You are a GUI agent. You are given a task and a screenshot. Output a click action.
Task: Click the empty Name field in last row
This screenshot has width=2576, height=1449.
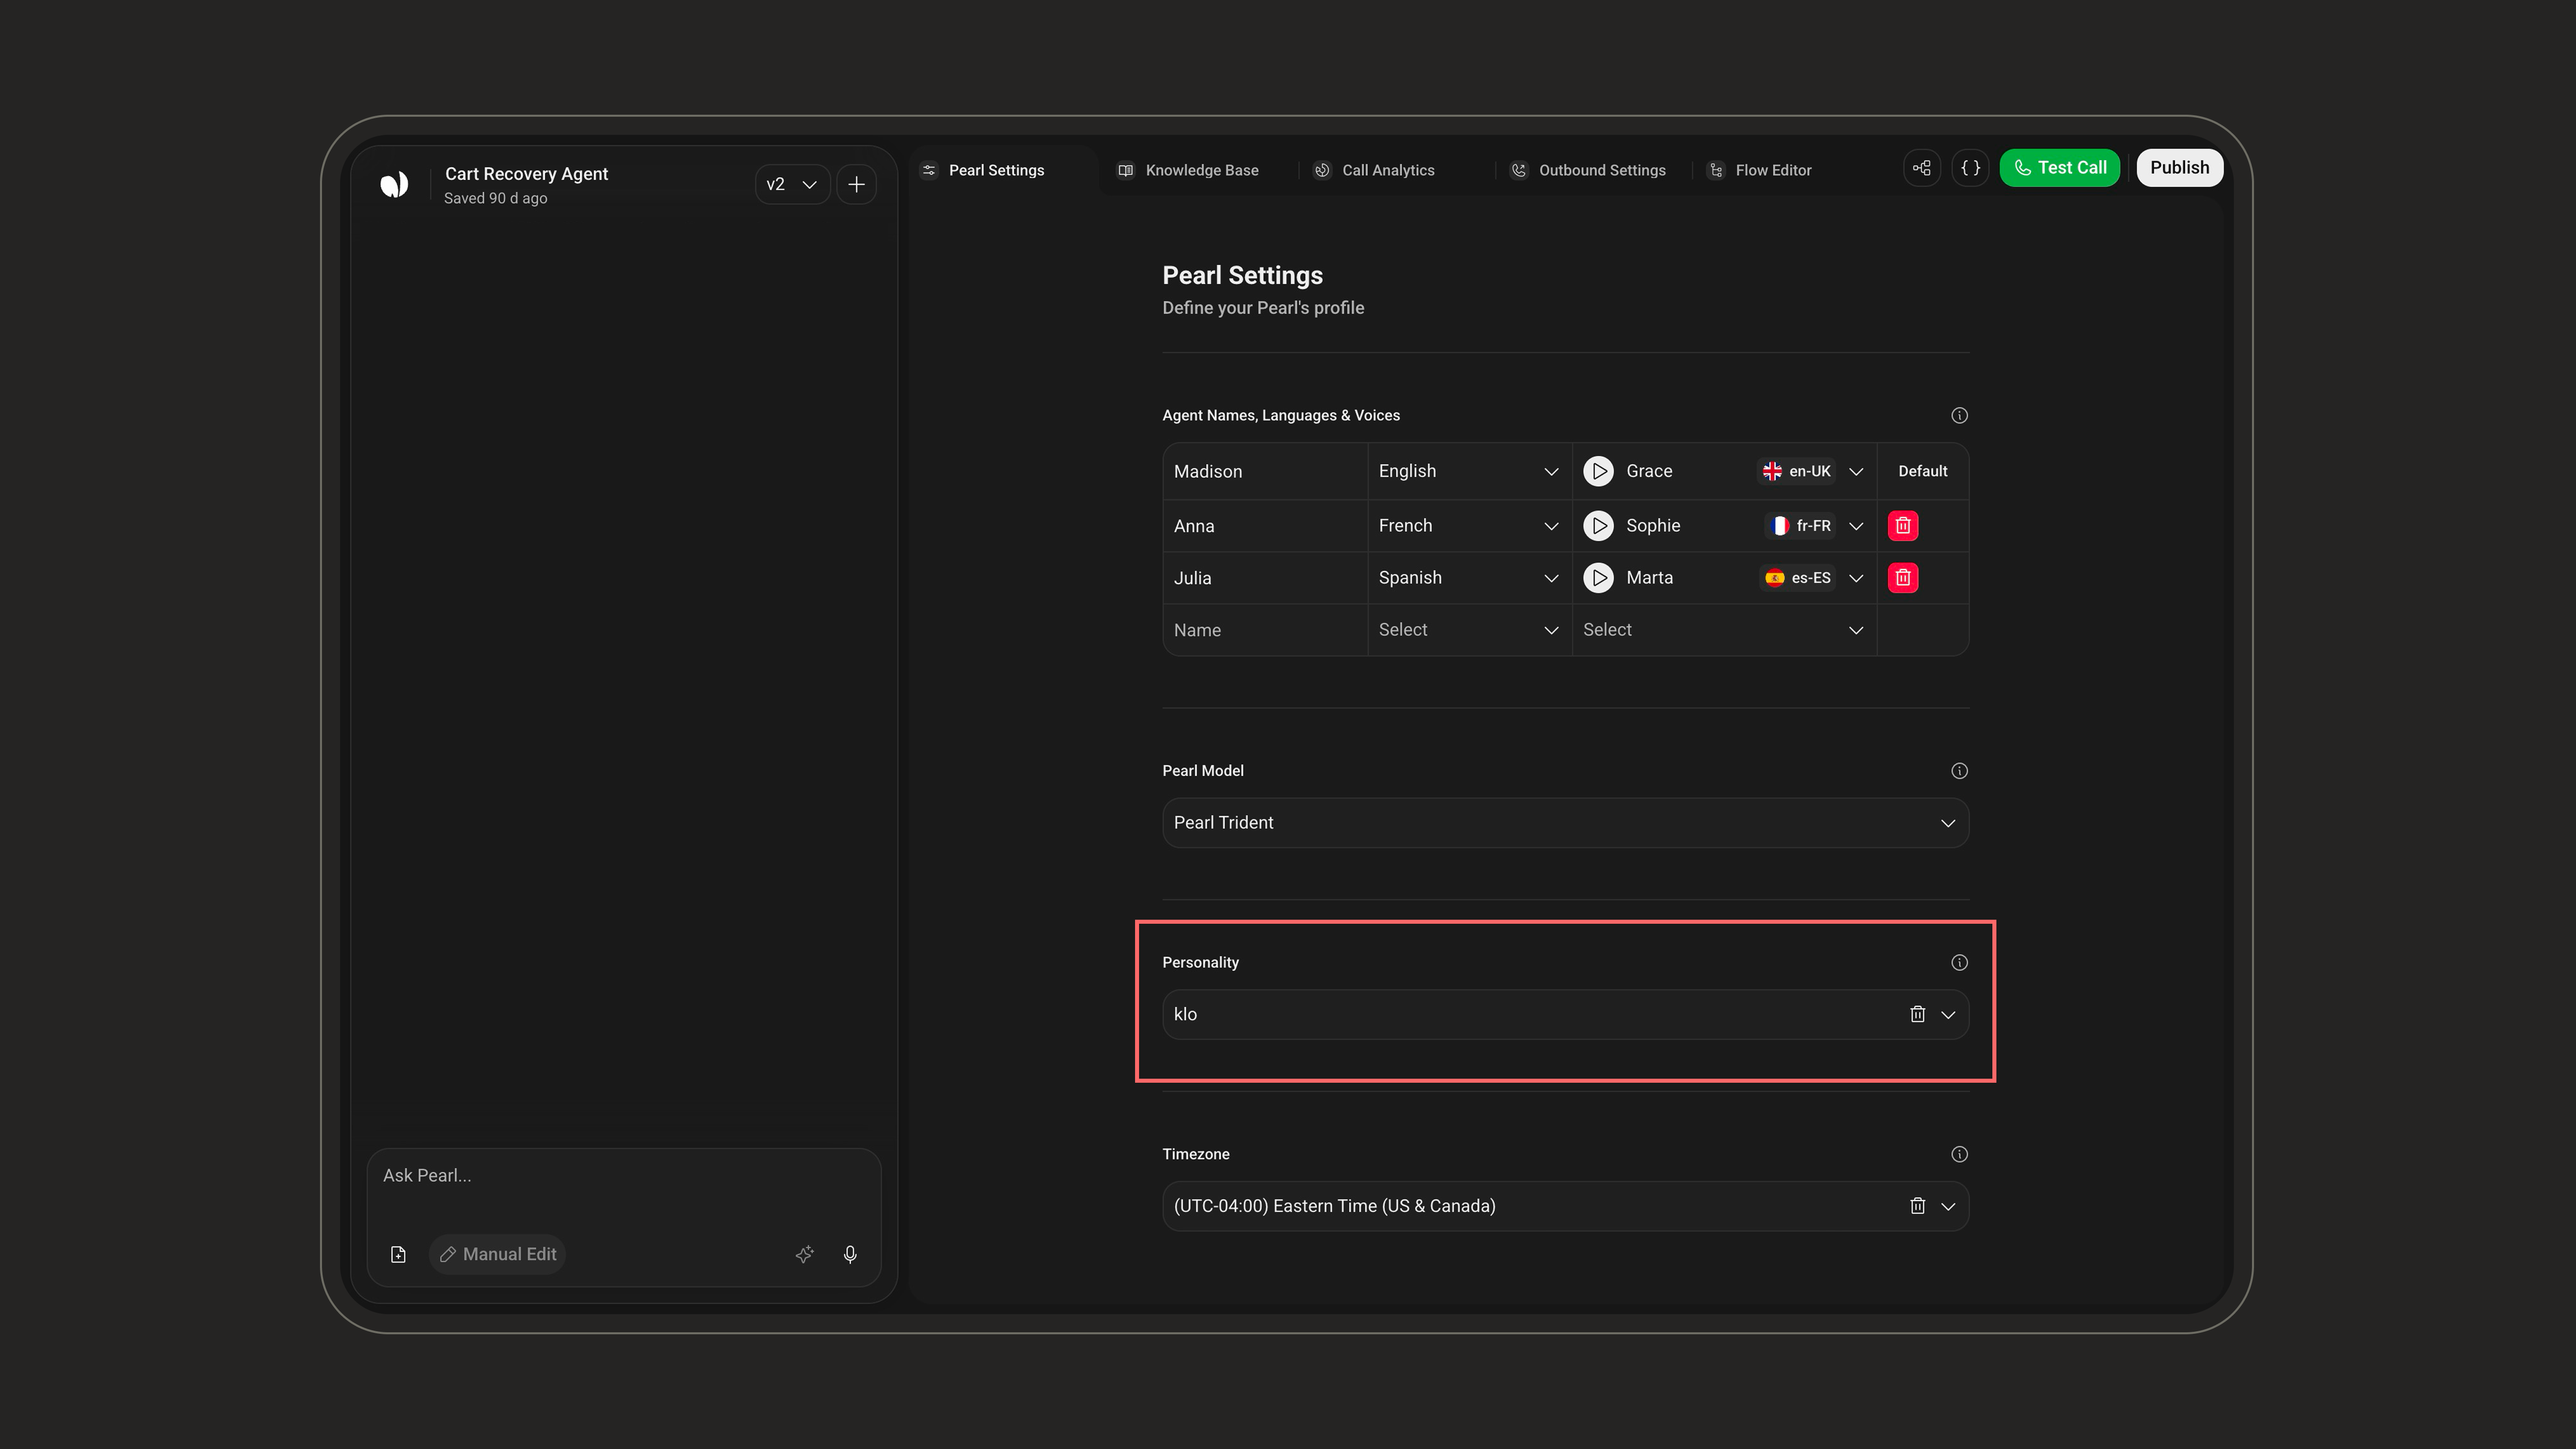point(1265,630)
